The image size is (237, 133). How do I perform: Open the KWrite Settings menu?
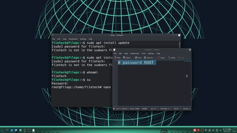click(x=151, y=54)
